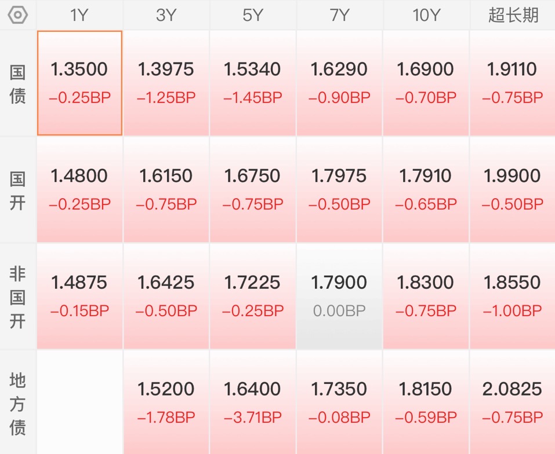Viewport: 555px width, 454px height.
Task: Select the 5Y column header
Action: 253,15
